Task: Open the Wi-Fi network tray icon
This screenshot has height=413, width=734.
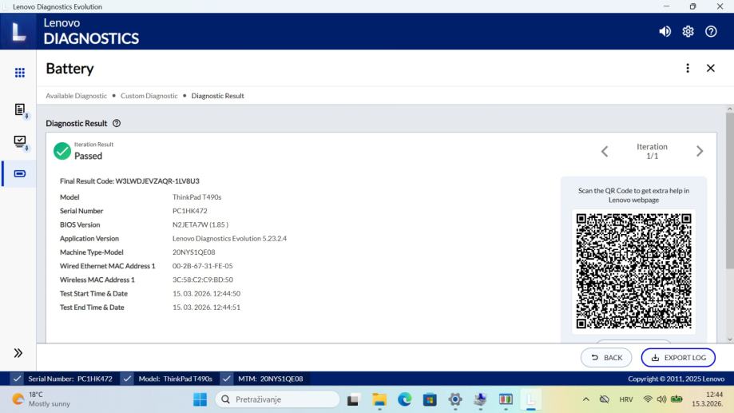Action: pyautogui.click(x=648, y=399)
